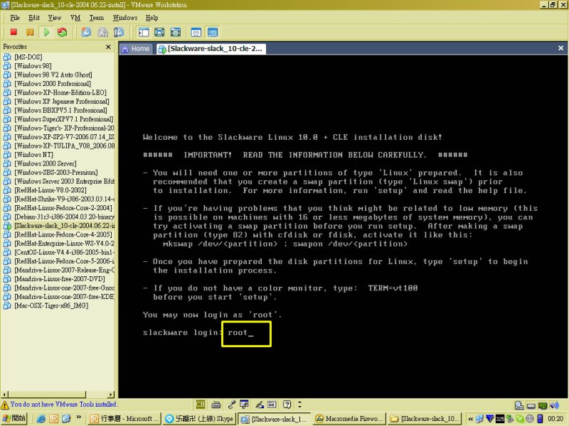Viewport: 569px width, 426px height.
Task: Select [RedHat-Linux-Fedora-Core-4-2005] VM
Action: click(x=63, y=234)
